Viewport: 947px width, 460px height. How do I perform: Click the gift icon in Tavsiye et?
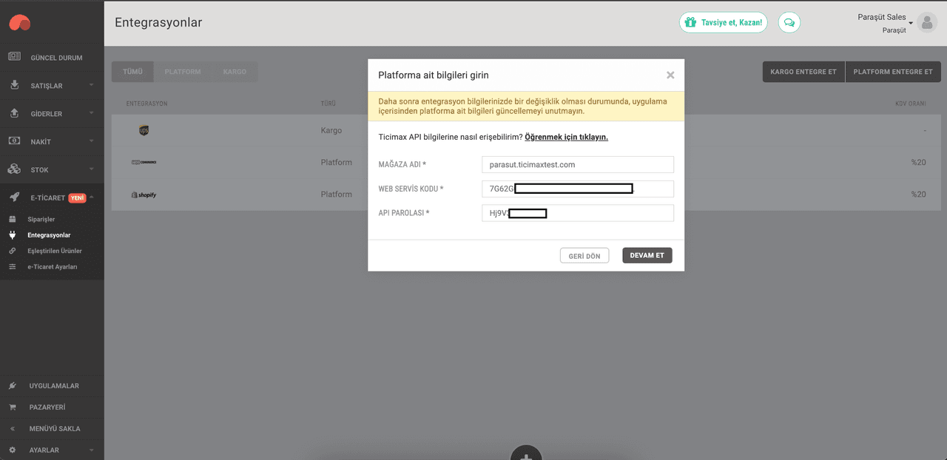click(690, 22)
